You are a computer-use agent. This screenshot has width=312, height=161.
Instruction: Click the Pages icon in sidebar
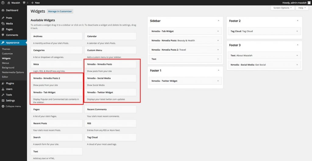tap(3, 29)
